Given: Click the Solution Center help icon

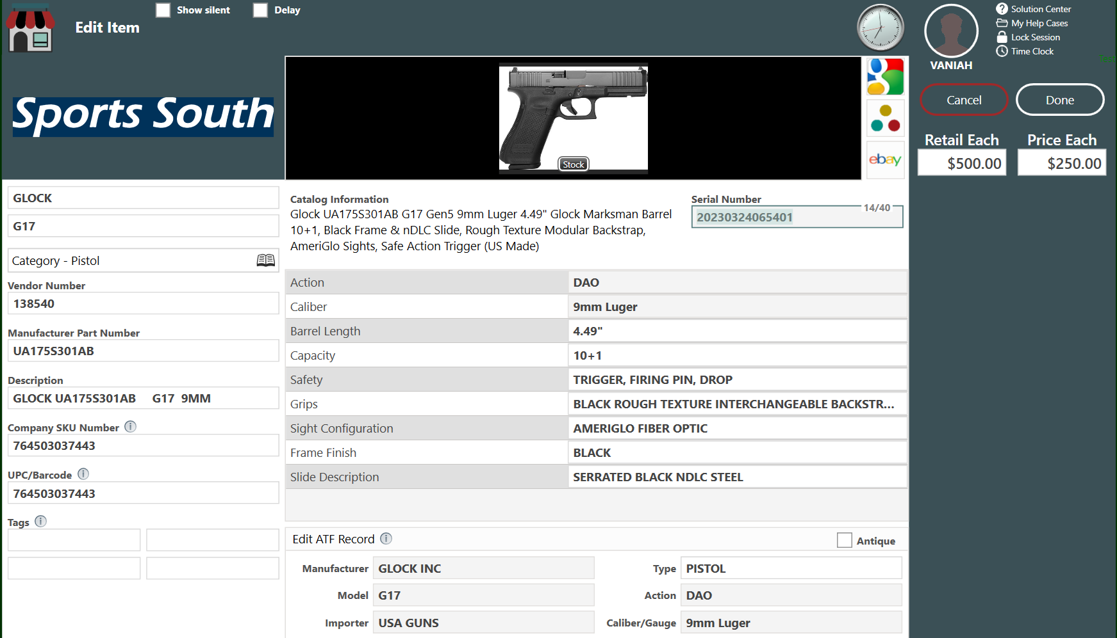Looking at the screenshot, I should [x=1002, y=9].
